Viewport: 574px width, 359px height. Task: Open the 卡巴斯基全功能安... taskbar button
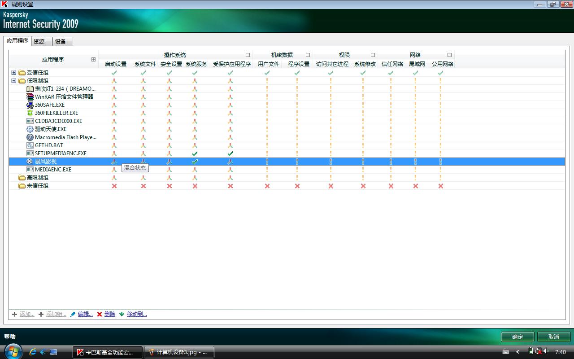tap(108, 352)
